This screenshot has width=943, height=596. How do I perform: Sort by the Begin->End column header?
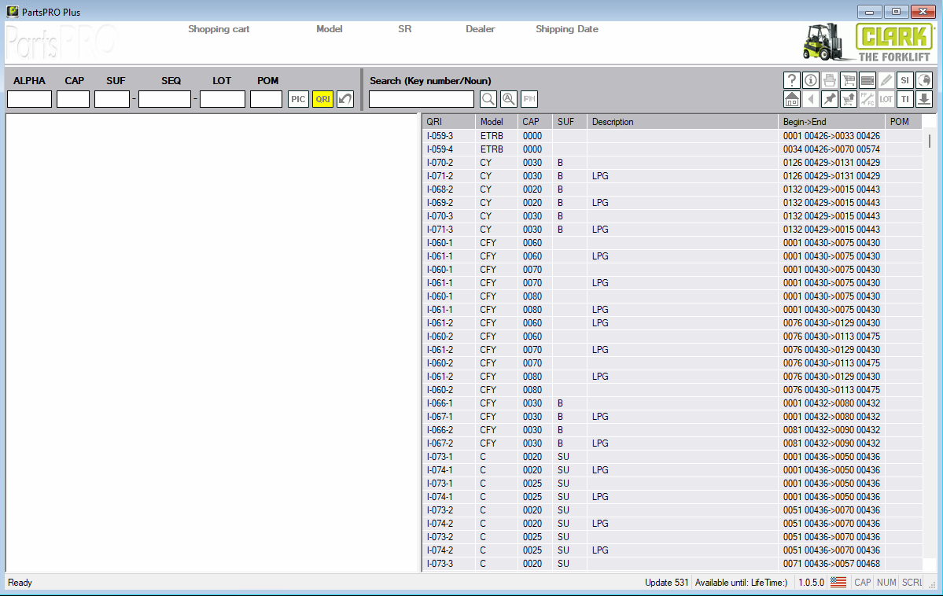coord(832,122)
